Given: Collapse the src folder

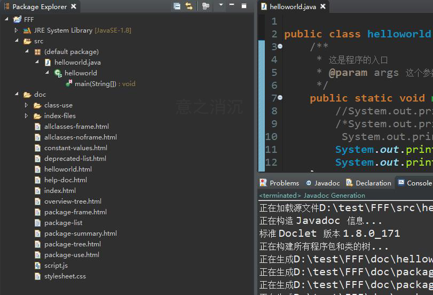Looking at the screenshot, I should pos(17,41).
